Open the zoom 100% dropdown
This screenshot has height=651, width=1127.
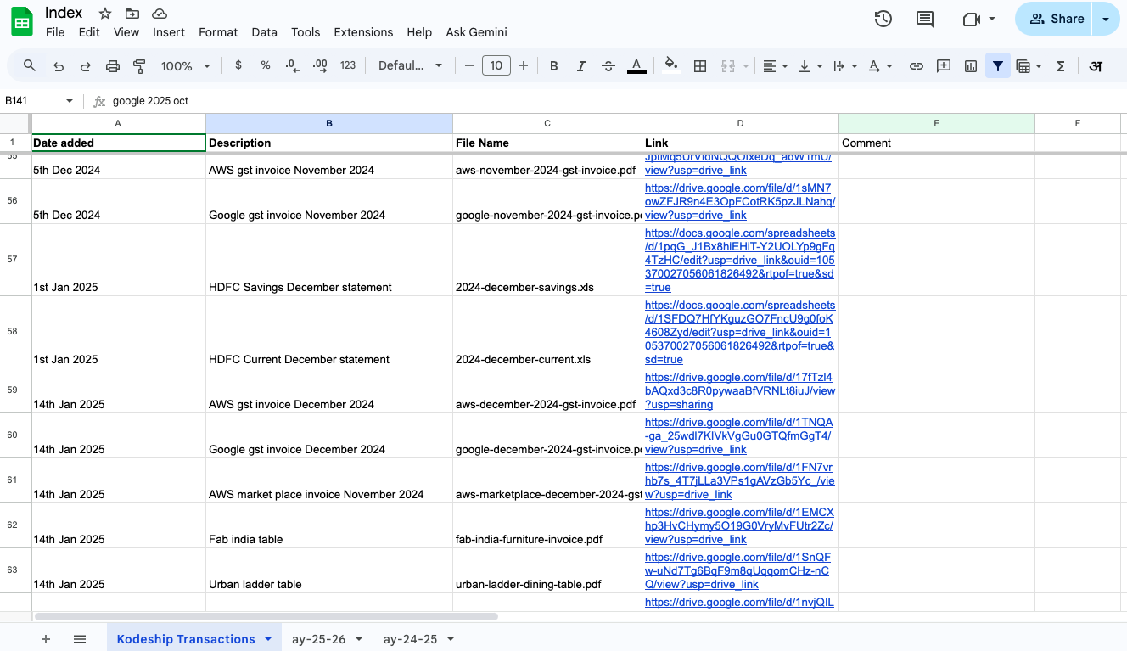(185, 66)
